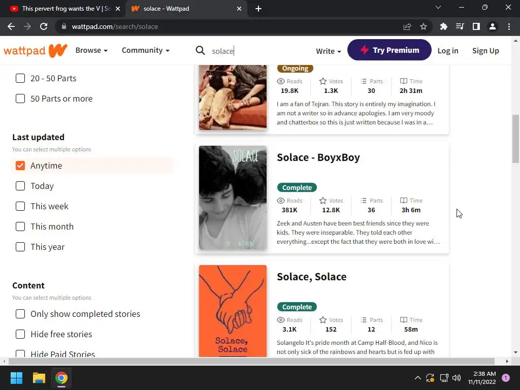Expand the Community dropdown
Viewport: 520px width, 390px height.
146,50
